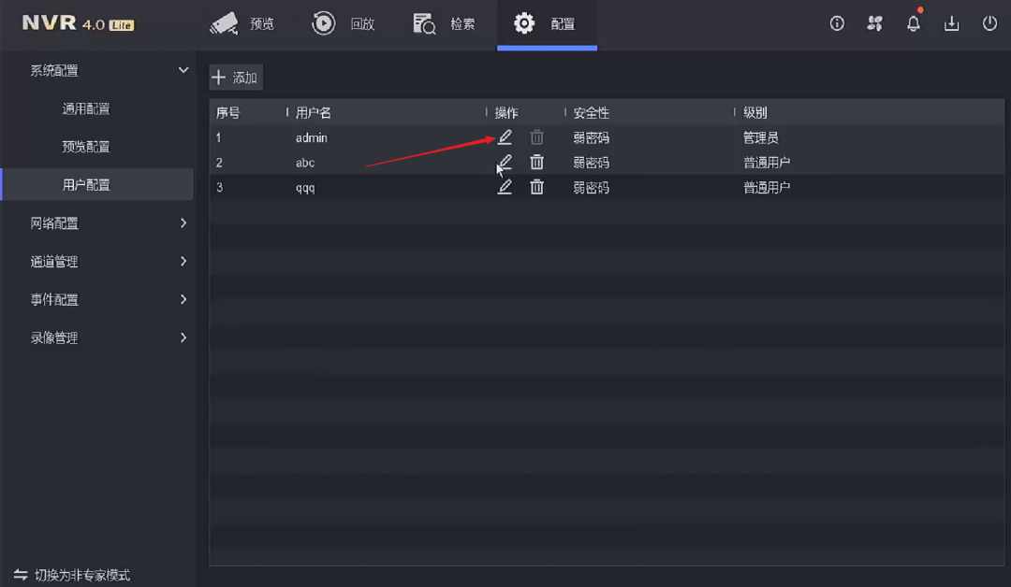Screen dimensions: 1011x587
Task: Expand the 事件配置 section
Action: tap(183, 300)
